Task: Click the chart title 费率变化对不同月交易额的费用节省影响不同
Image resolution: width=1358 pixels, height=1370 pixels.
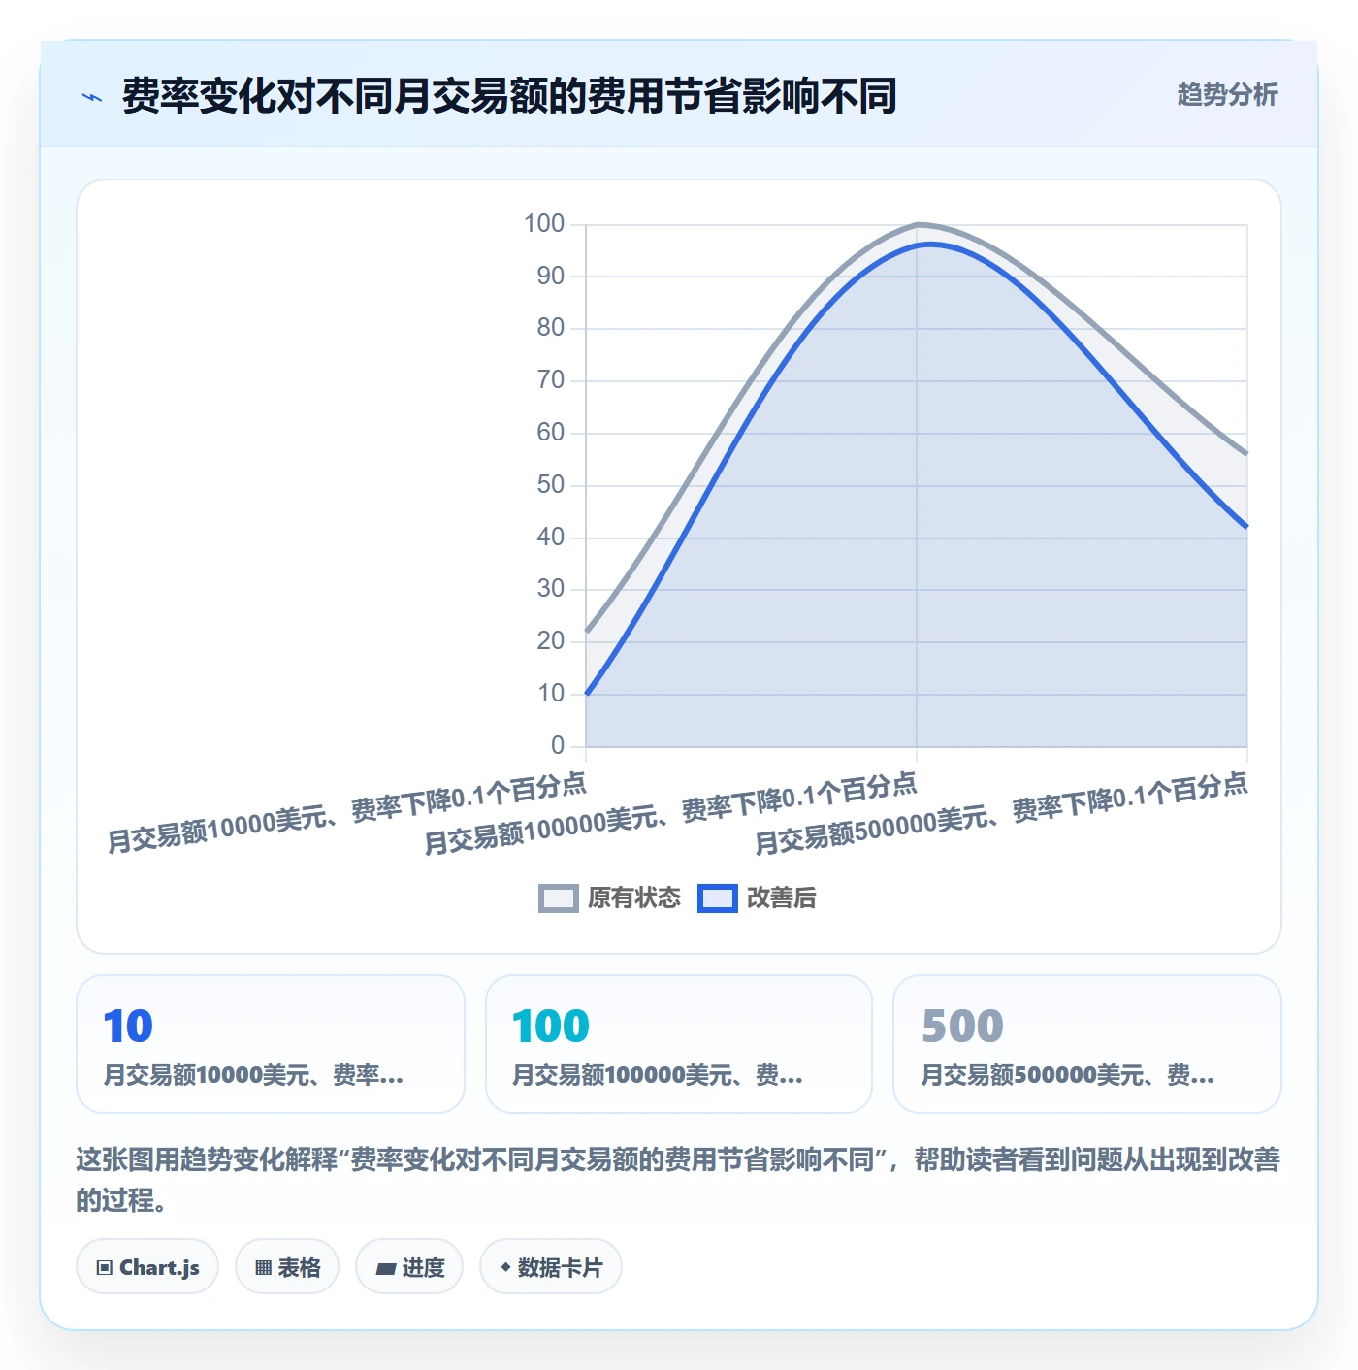Action: click(x=509, y=96)
